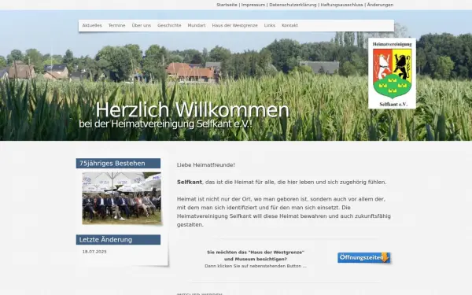Open the Startseite link in the top bar
Screen dimensions: 472x295
(227, 5)
